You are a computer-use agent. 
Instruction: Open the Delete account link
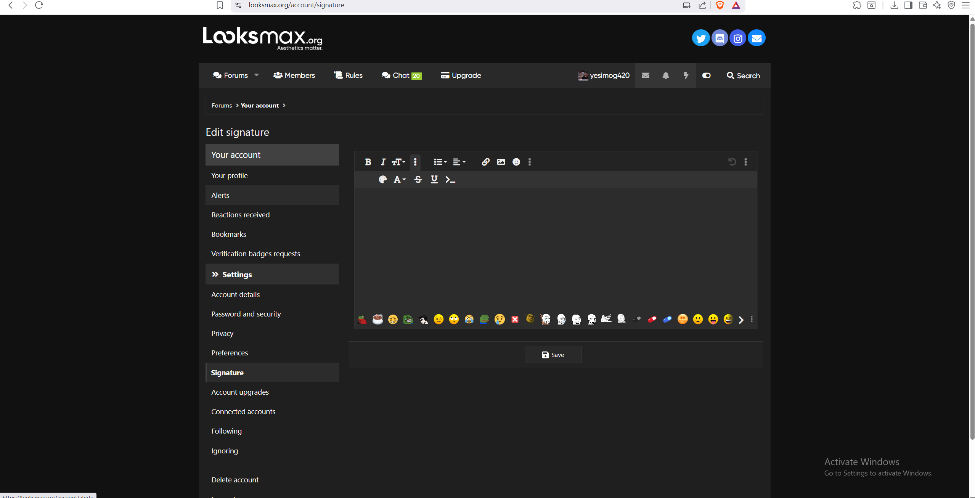[235, 480]
